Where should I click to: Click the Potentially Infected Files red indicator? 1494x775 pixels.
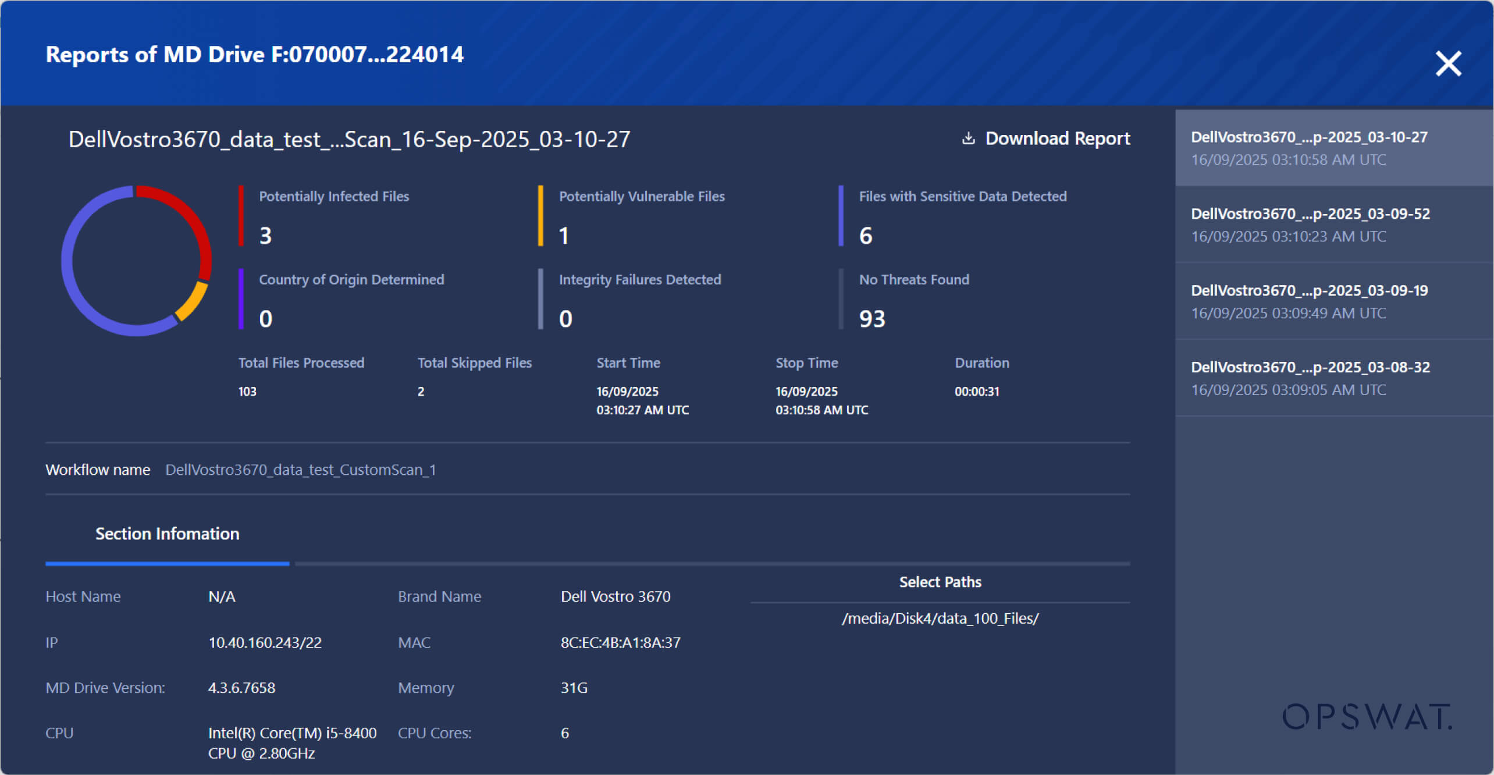240,216
